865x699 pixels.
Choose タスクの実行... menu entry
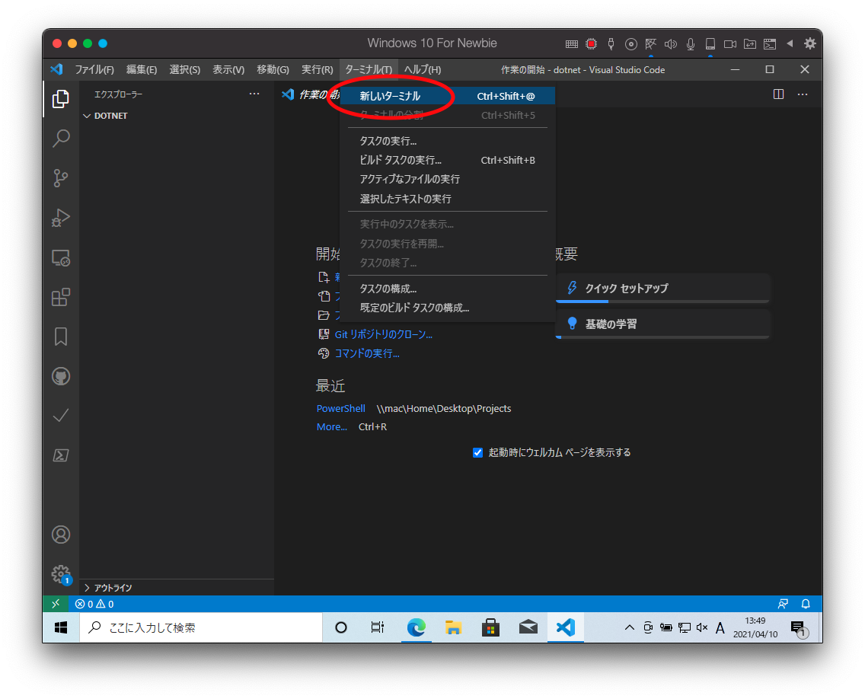tap(448, 141)
